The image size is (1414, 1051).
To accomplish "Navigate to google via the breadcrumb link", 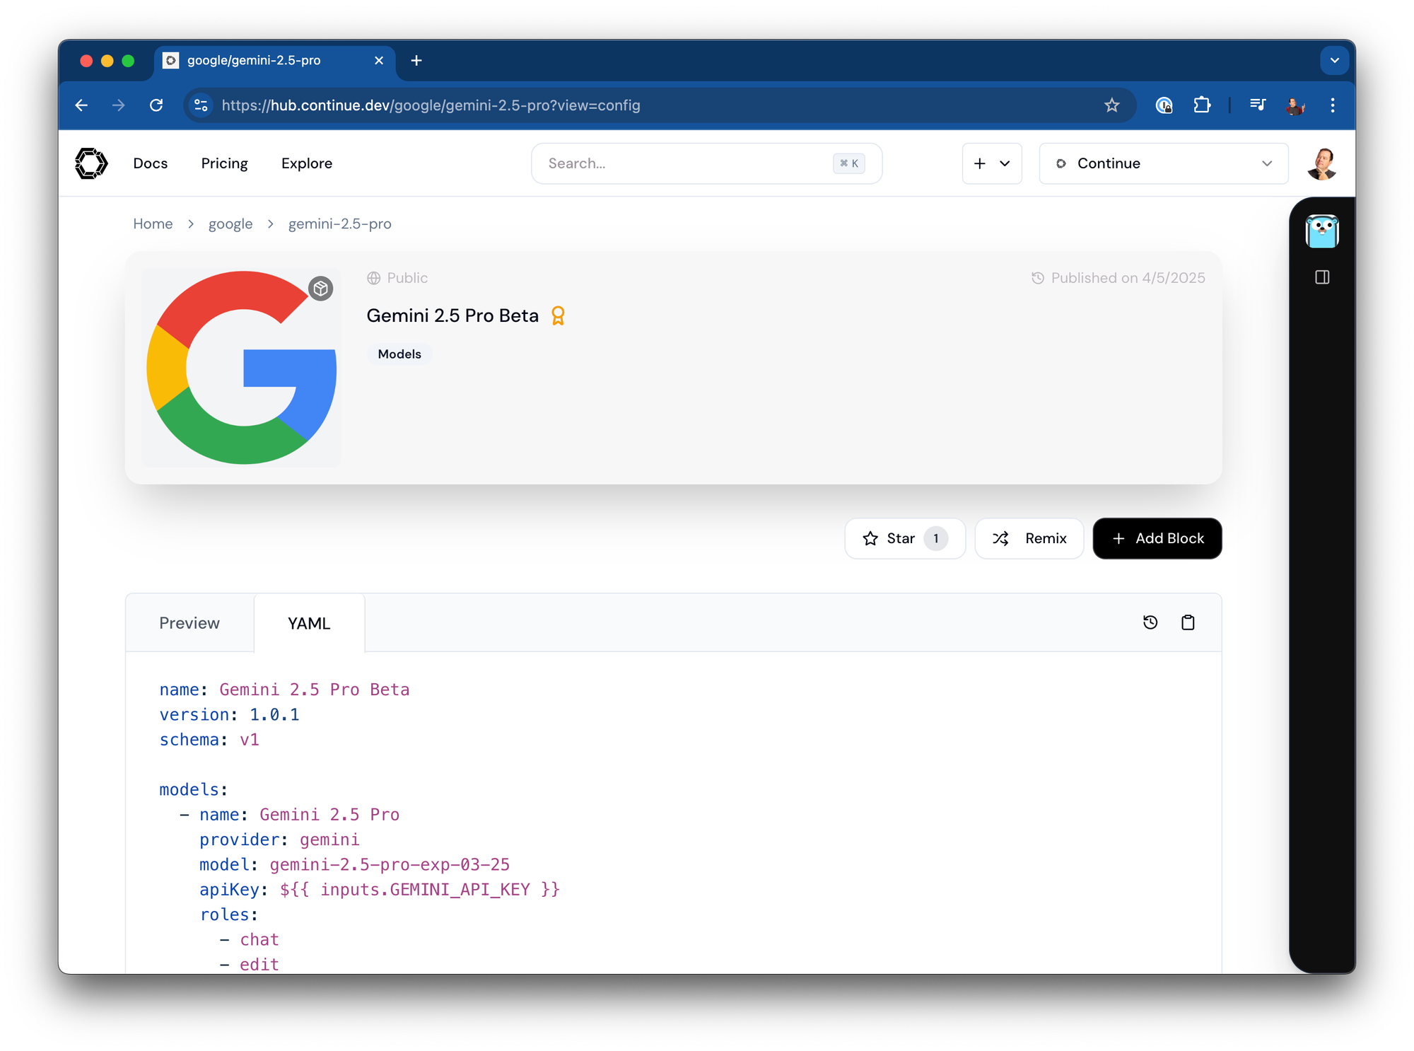I will coord(230,223).
